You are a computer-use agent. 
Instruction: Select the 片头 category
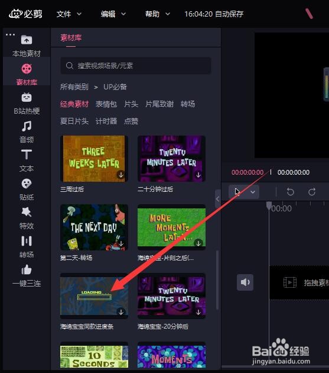tap(131, 104)
